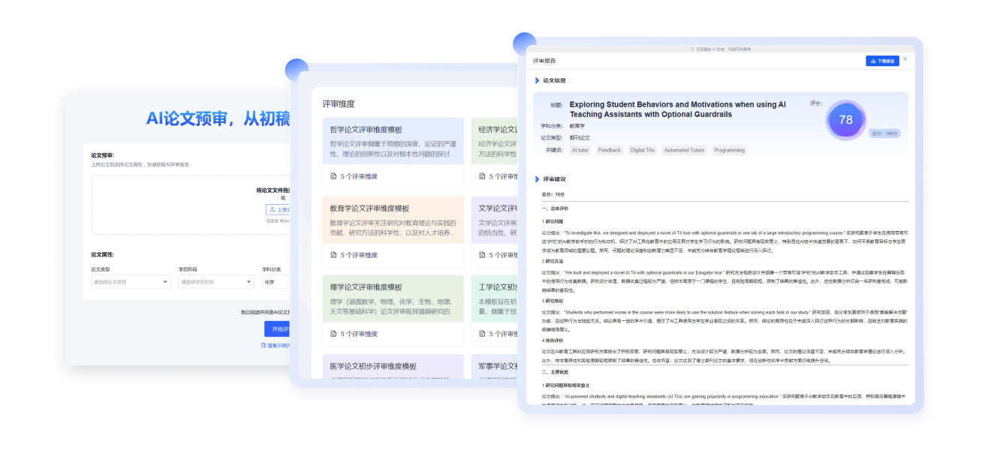Screen dimensions: 991x450
Task: Tick the 我已阅读并同意 agreement checkbox
Action: [236, 312]
